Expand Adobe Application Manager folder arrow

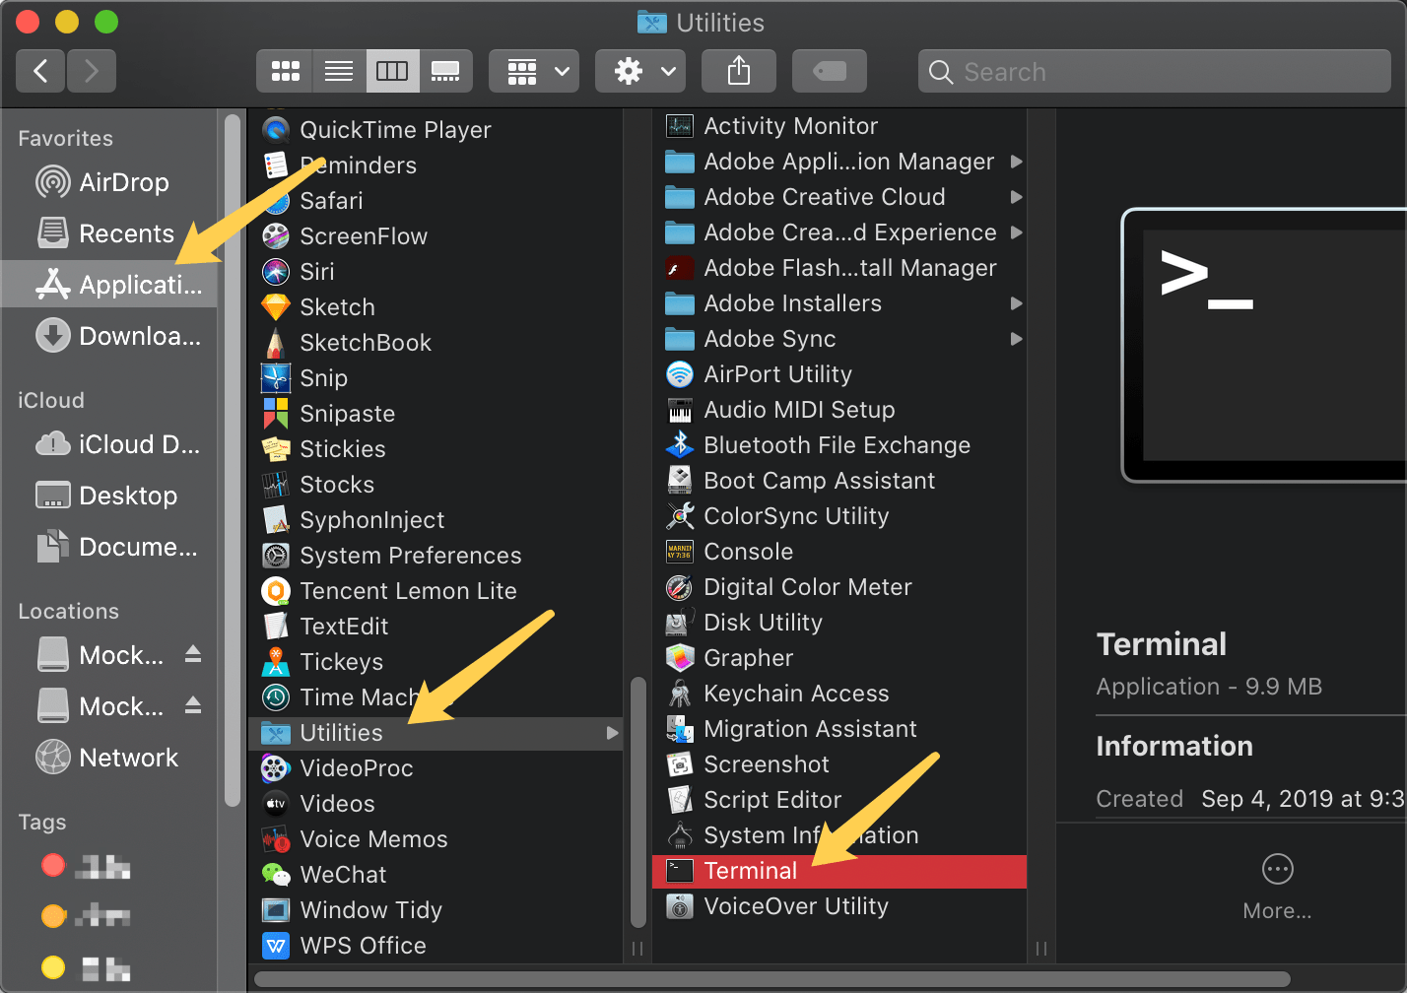[x=1016, y=162]
